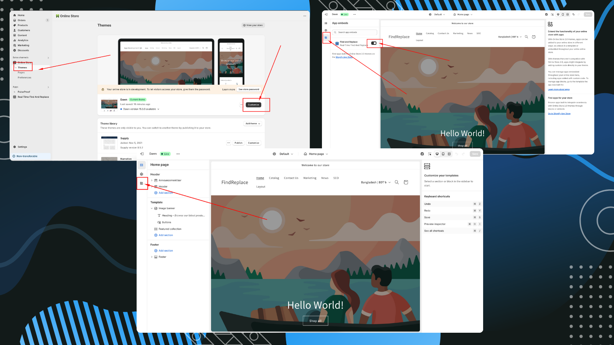Click the Customize button for Dawn theme

coord(253,104)
